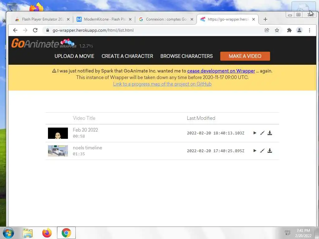The width and height of the screenshot is (319, 239).
Task: Open the Firefox desktop shortcut
Action: coord(36,7)
